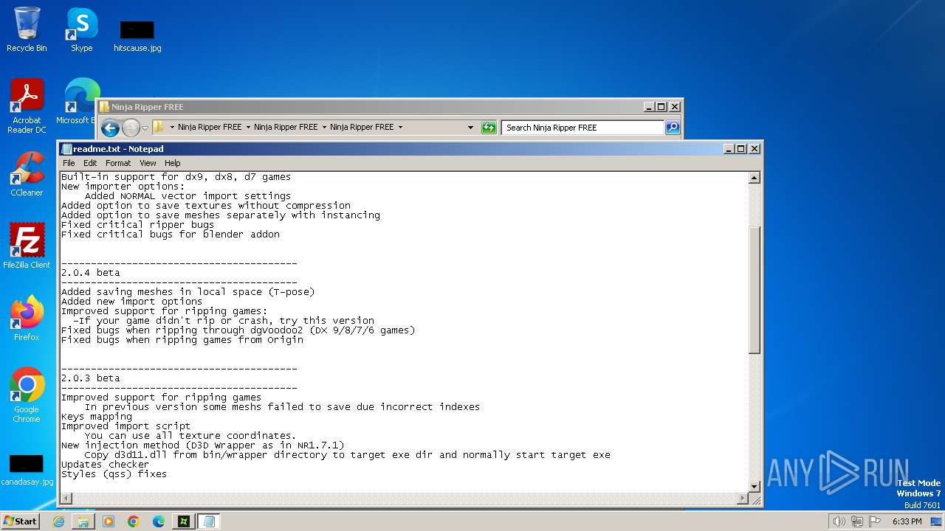Click the clock showing 6:33 PM
This screenshot has width=945, height=531.
(x=907, y=521)
